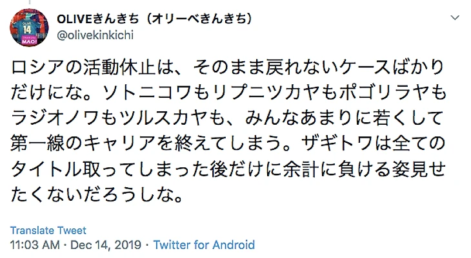Click the name ツルスカヤ in the tweet
Viewport: 471px width, 258px height.
click(x=165, y=118)
